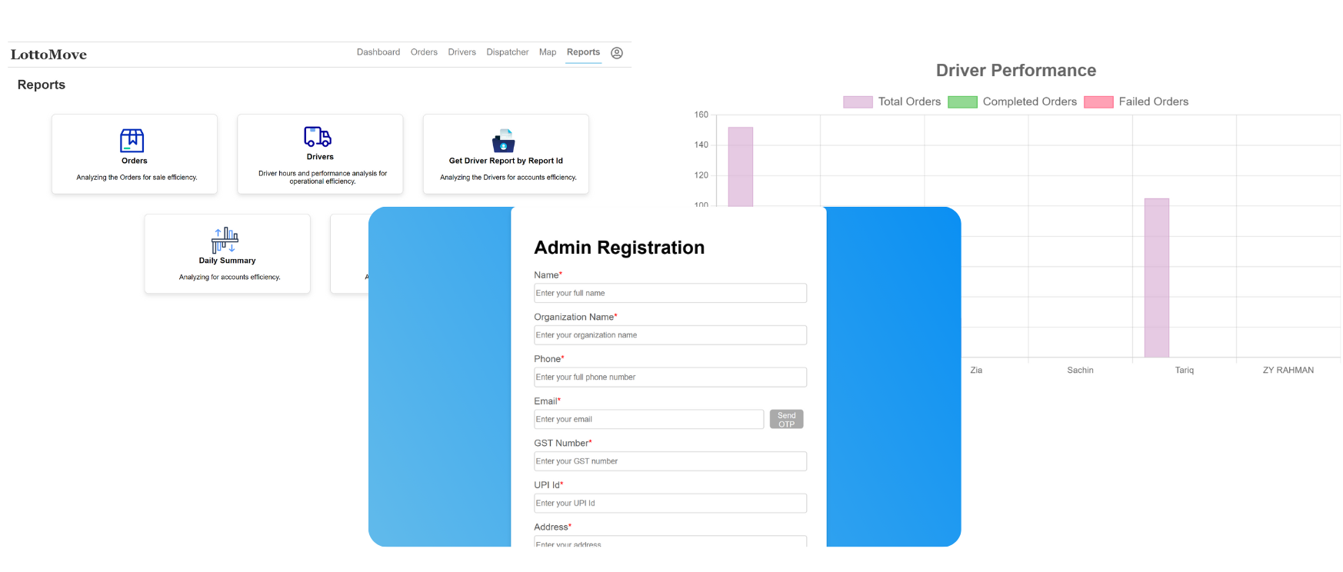The height and width of the screenshot is (572, 1343).
Task: Toggle Total Orders legend color swatch
Action: pyautogui.click(x=858, y=102)
